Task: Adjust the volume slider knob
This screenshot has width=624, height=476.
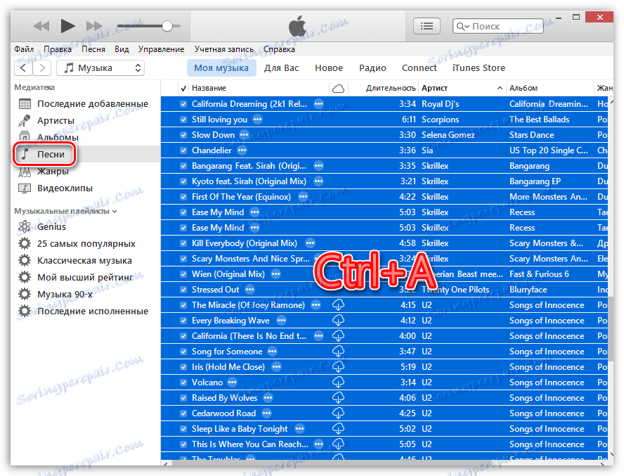Action: tap(167, 26)
